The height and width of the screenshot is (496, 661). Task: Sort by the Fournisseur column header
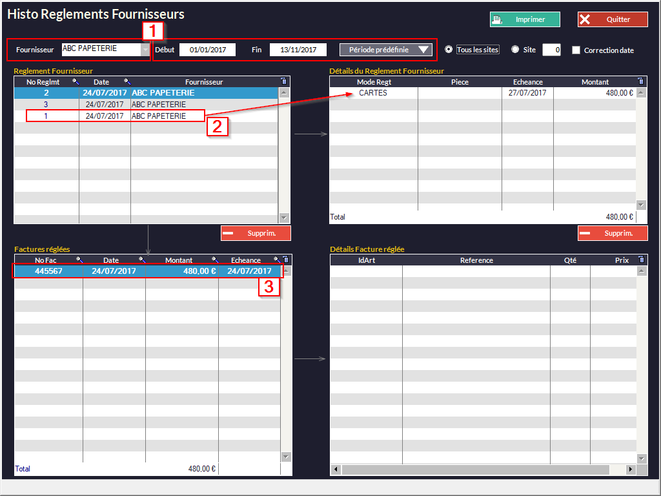click(204, 82)
